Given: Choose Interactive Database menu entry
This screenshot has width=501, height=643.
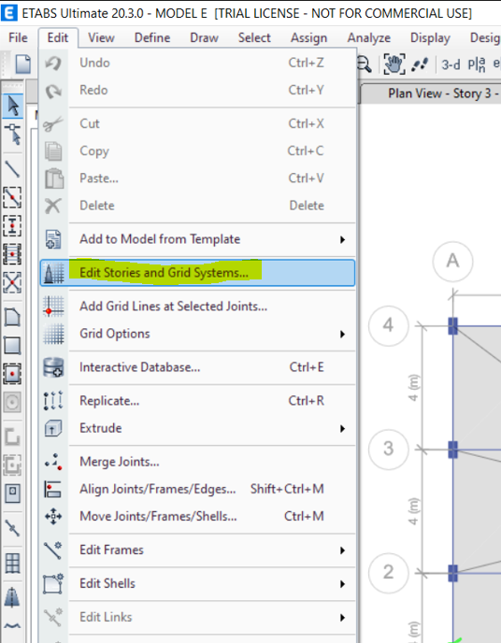Looking at the screenshot, I should coord(197,367).
